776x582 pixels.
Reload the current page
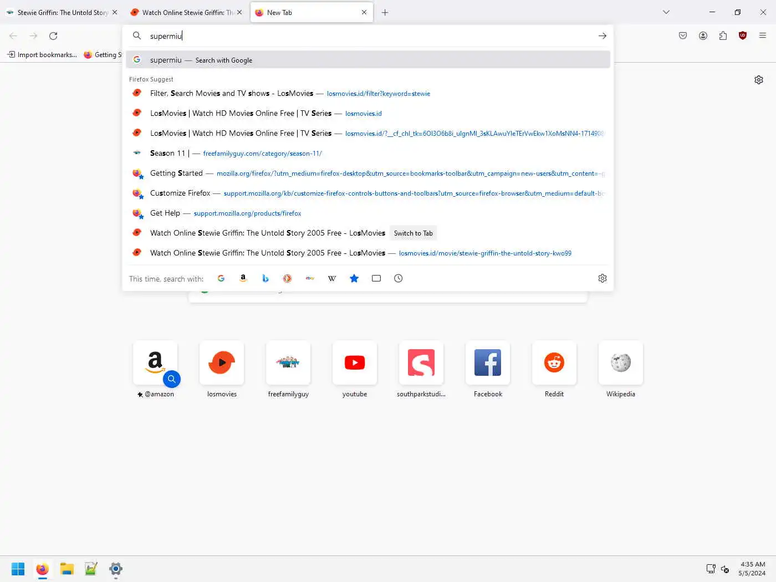point(53,36)
